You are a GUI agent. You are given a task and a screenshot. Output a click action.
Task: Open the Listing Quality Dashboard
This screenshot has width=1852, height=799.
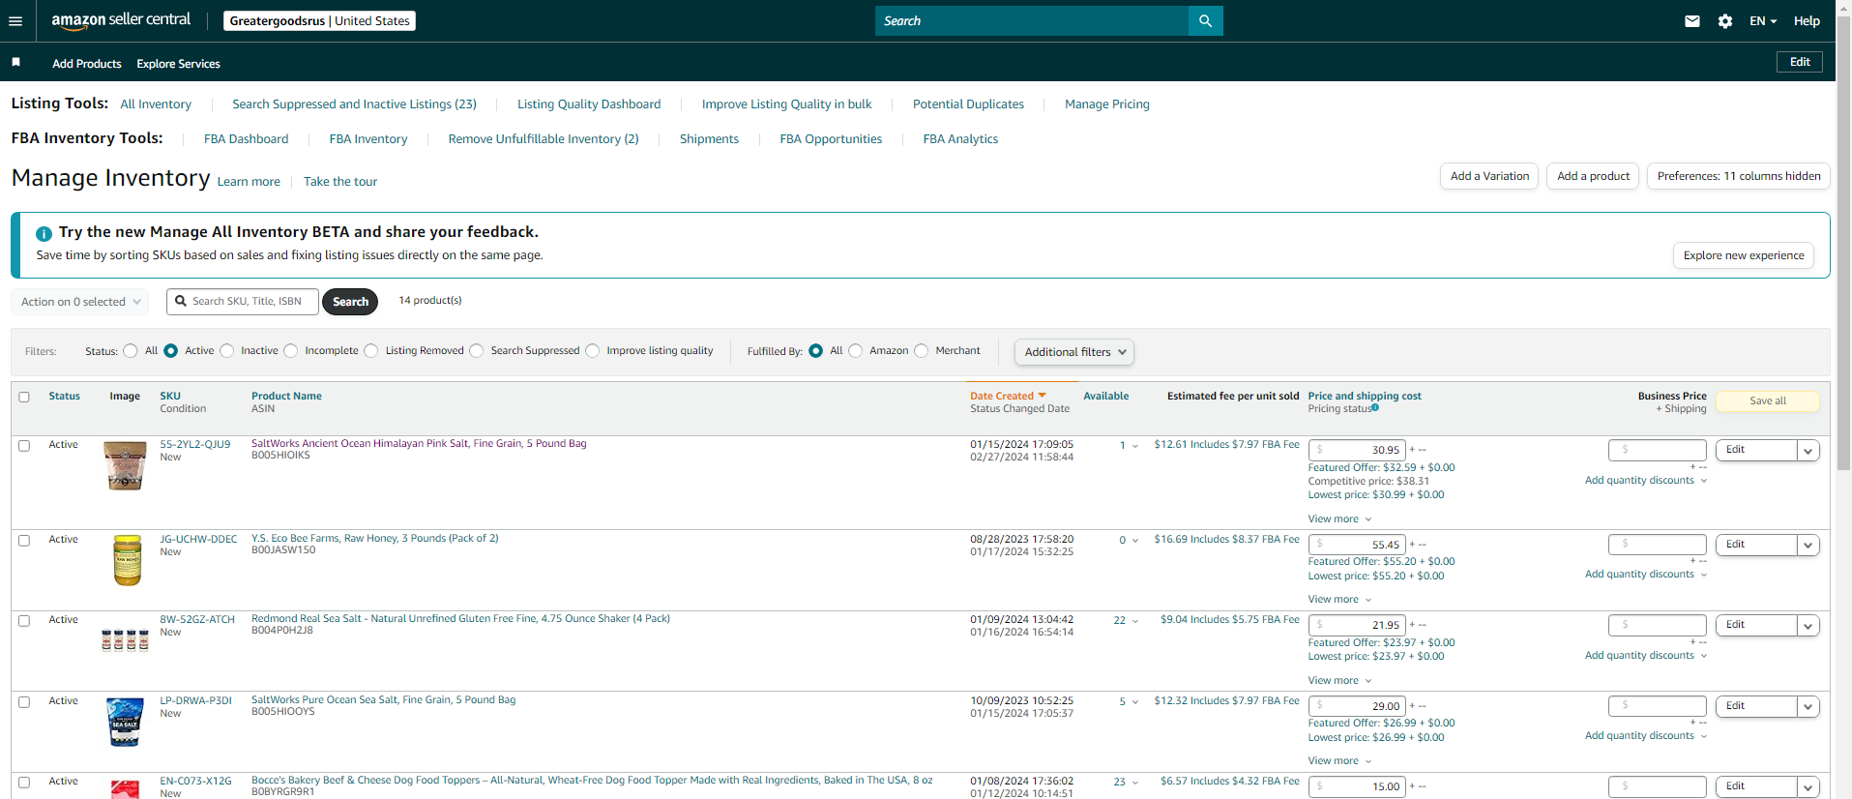tap(589, 104)
